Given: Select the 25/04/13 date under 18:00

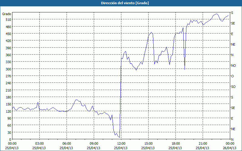Looking at the screenshot, I should (x=175, y=148).
